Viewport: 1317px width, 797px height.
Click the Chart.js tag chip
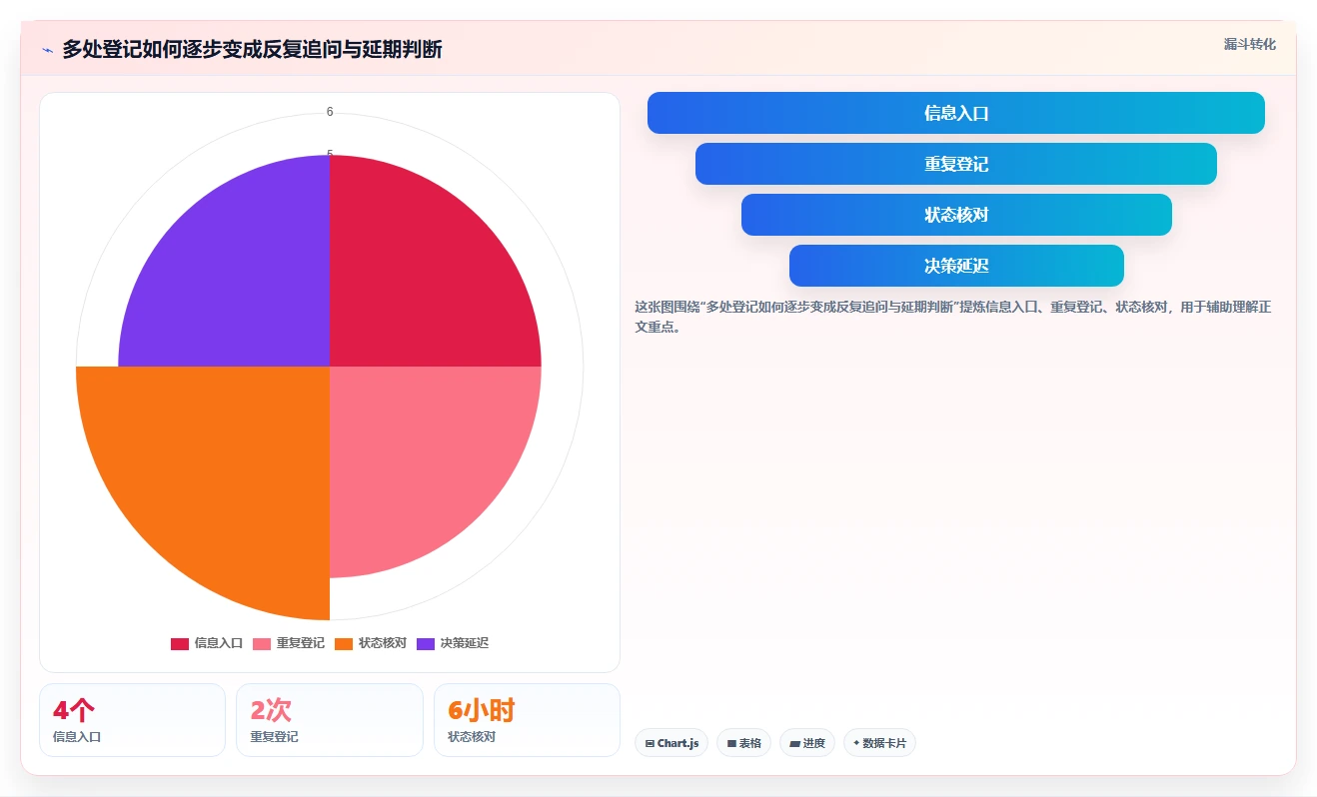(671, 743)
